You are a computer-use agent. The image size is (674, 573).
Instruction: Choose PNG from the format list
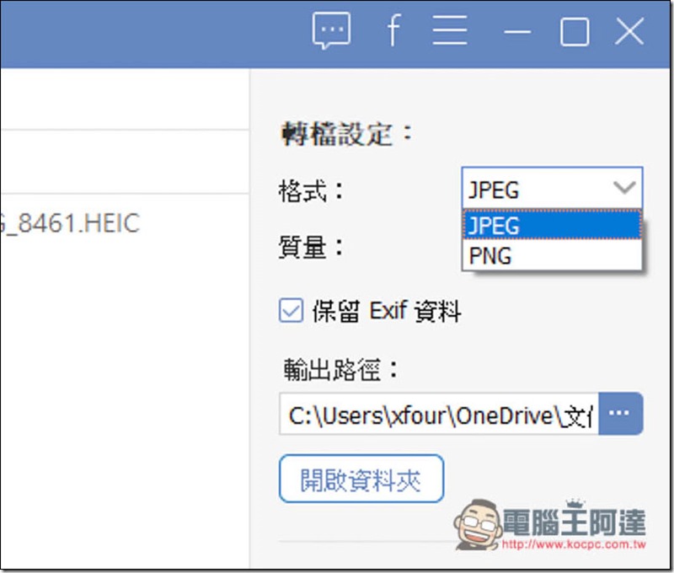[552, 255]
